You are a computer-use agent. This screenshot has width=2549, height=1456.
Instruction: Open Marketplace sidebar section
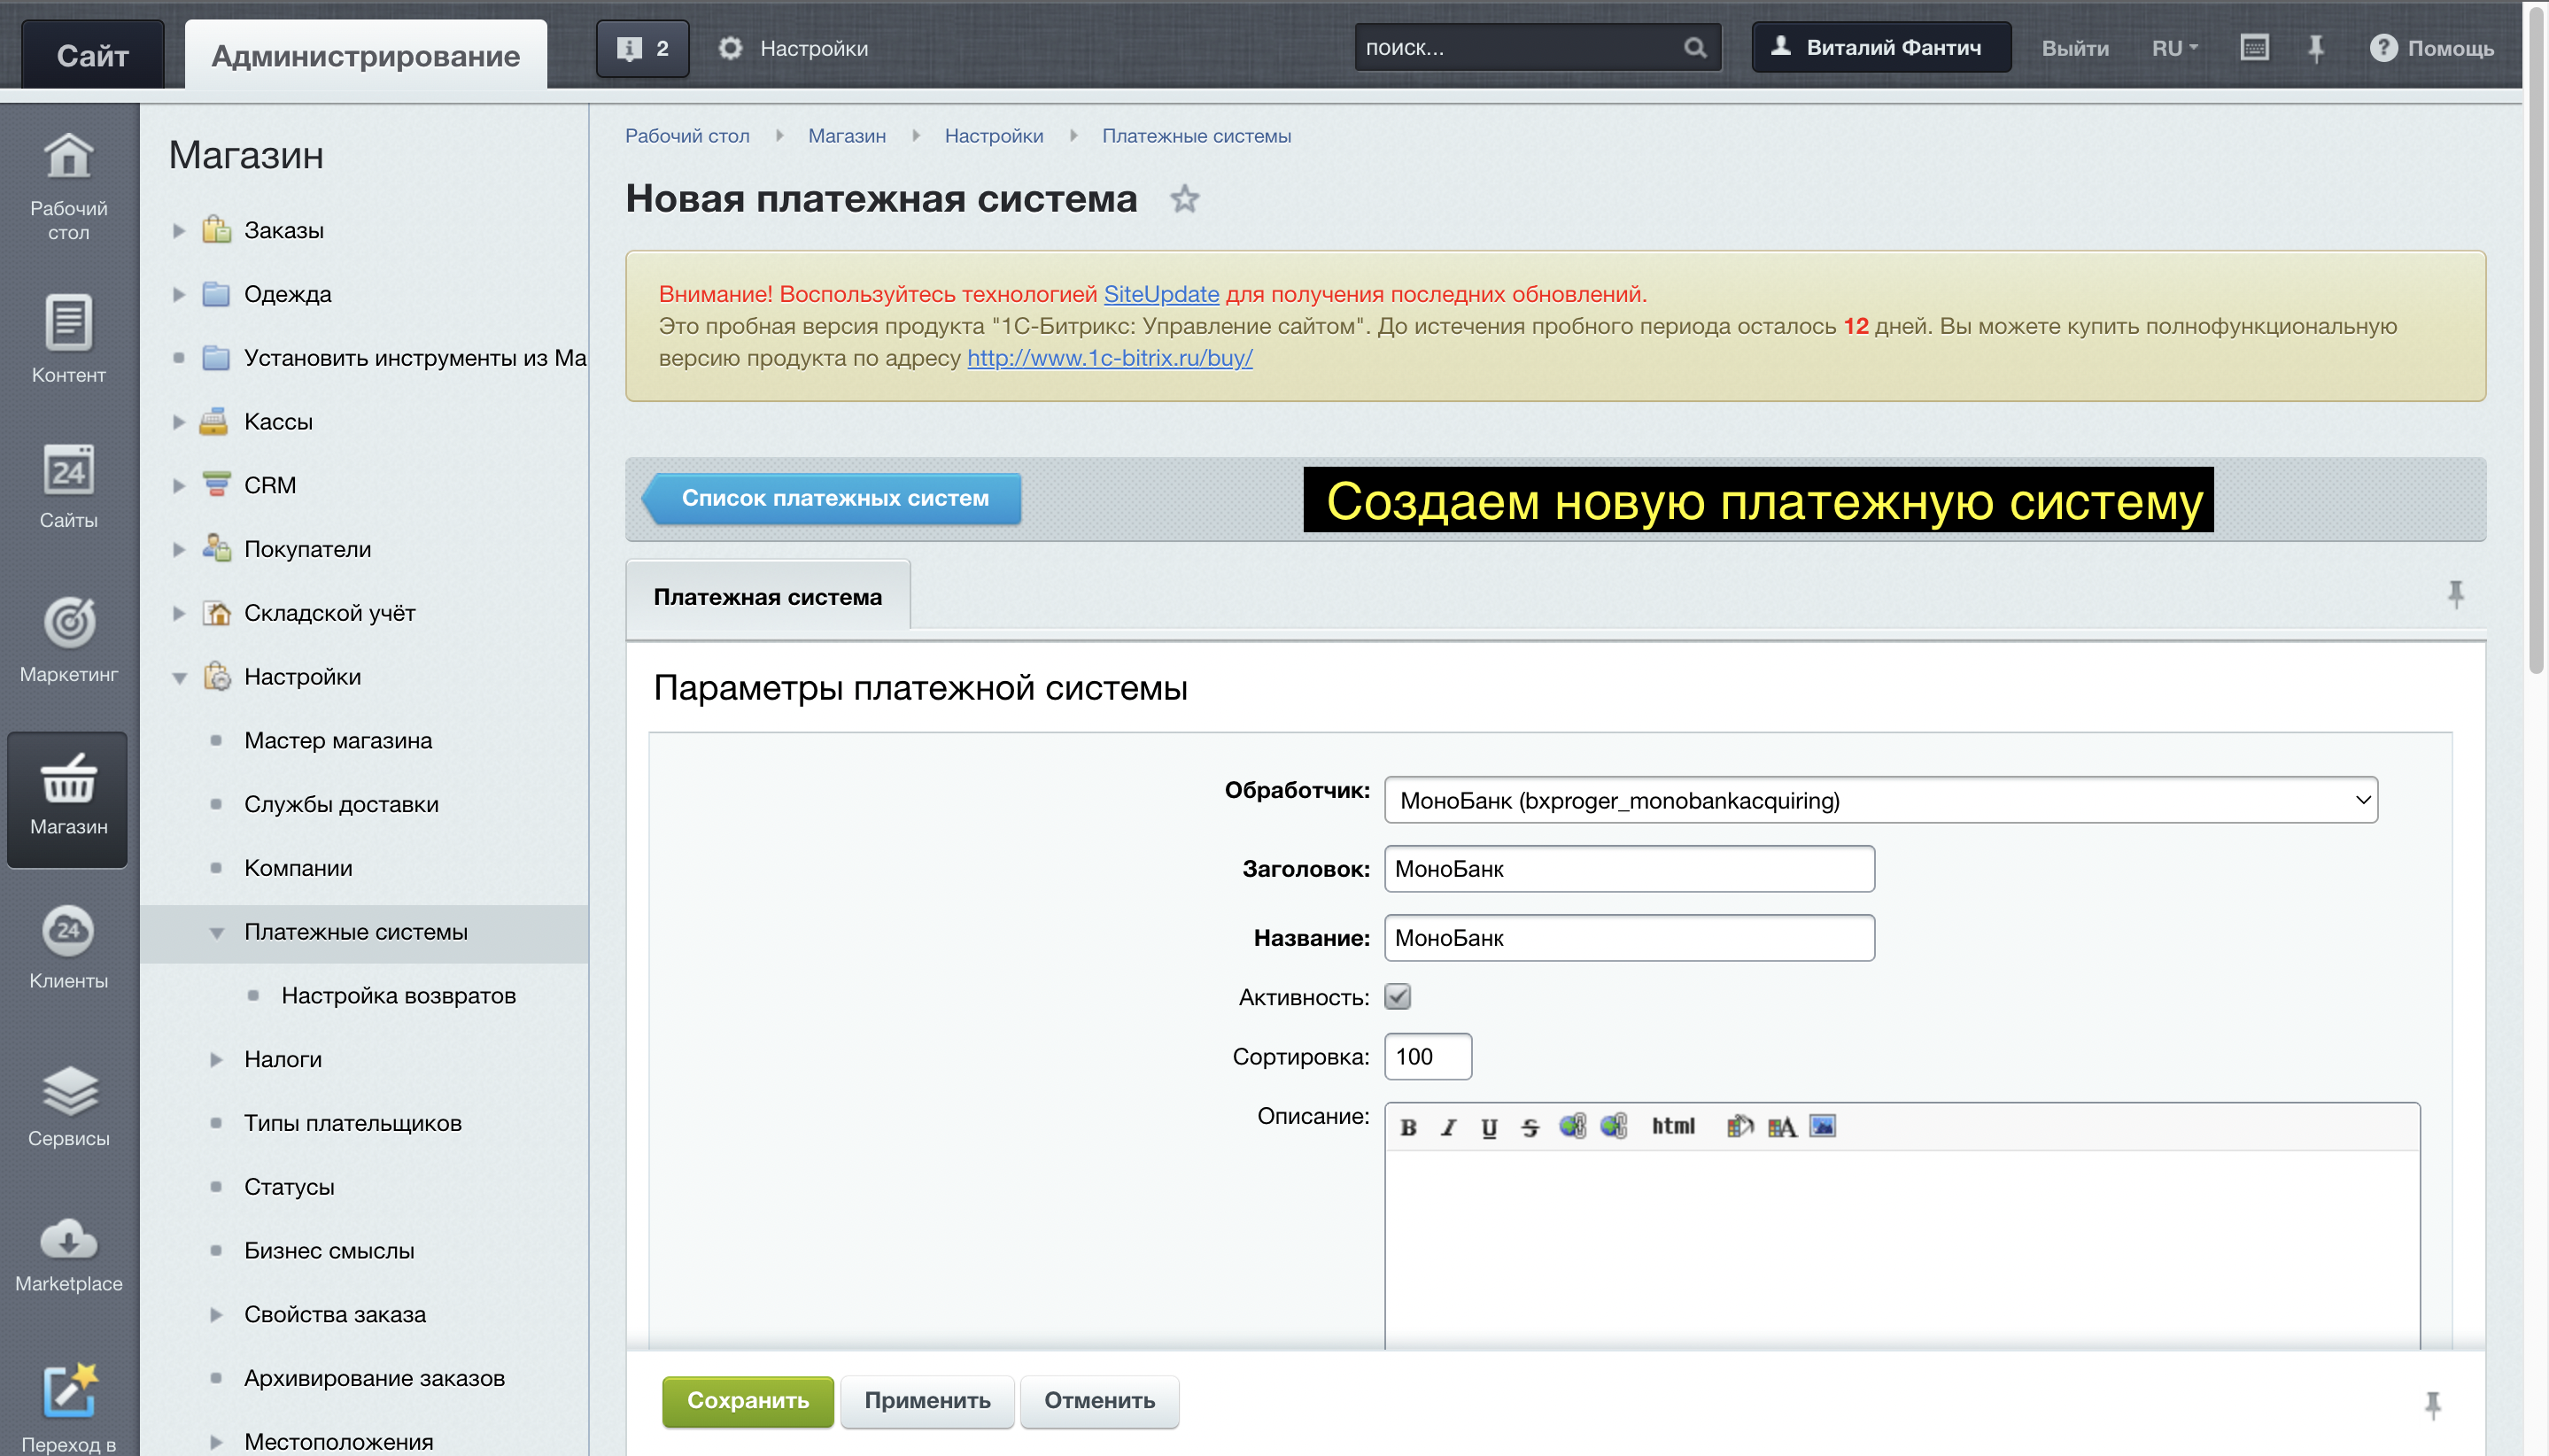[68, 1255]
